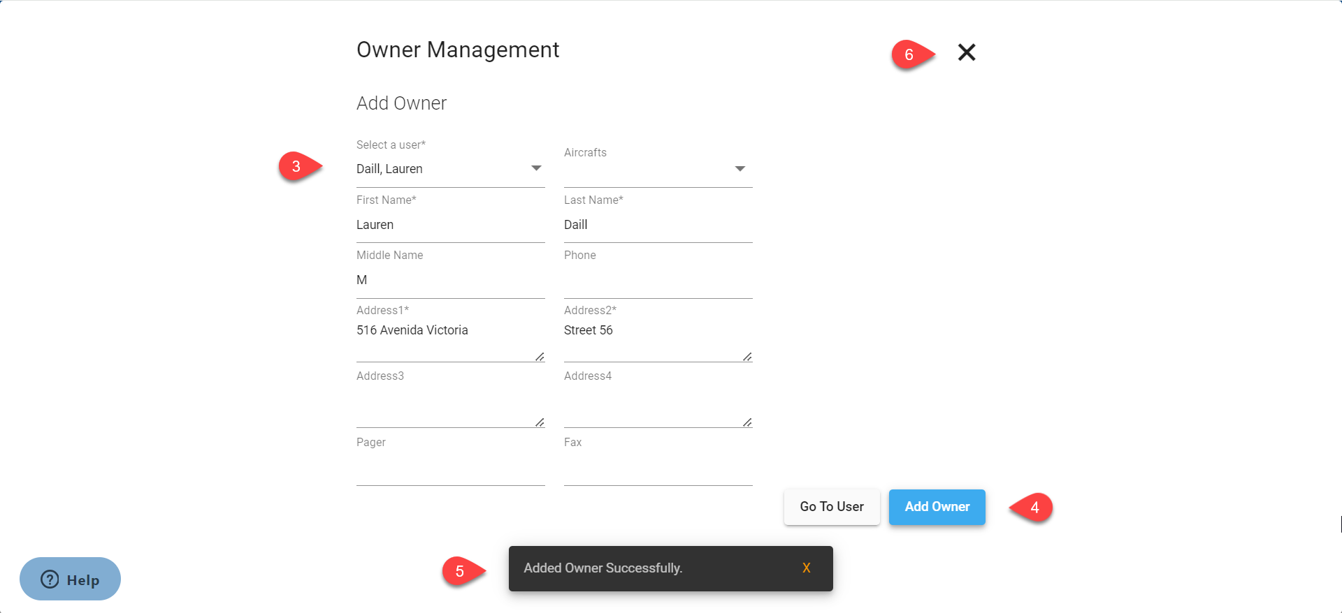1342x613 pixels.
Task: Dismiss the Added Owner Successfully notification
Action: pos(806,568)
